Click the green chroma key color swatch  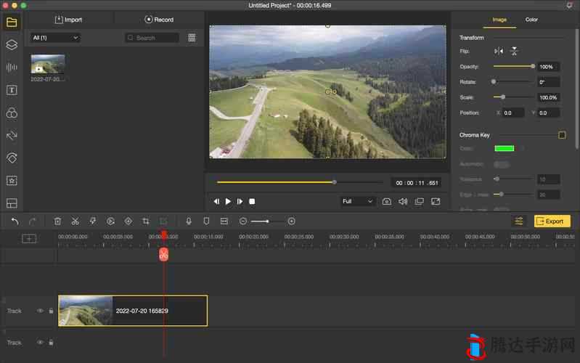[505, 148]
